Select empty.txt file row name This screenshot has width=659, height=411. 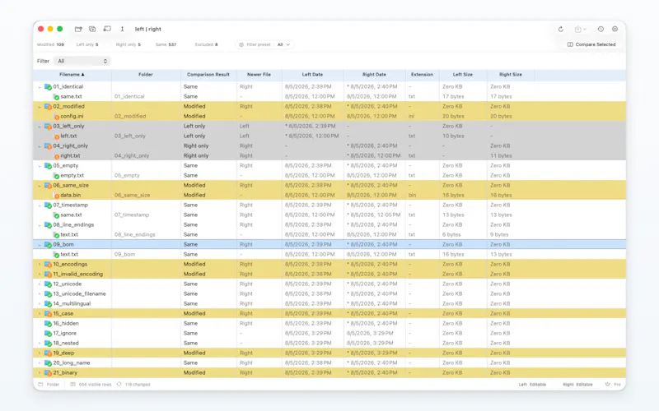pos(72,175)
